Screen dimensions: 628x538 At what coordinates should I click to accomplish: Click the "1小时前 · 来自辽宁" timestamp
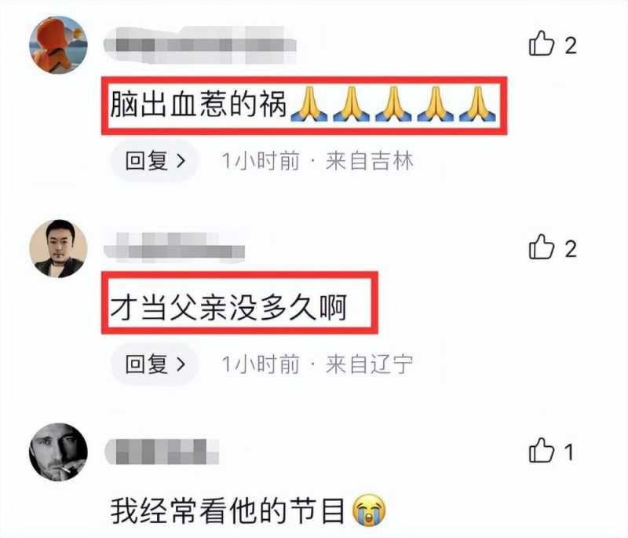coord(317,364)
